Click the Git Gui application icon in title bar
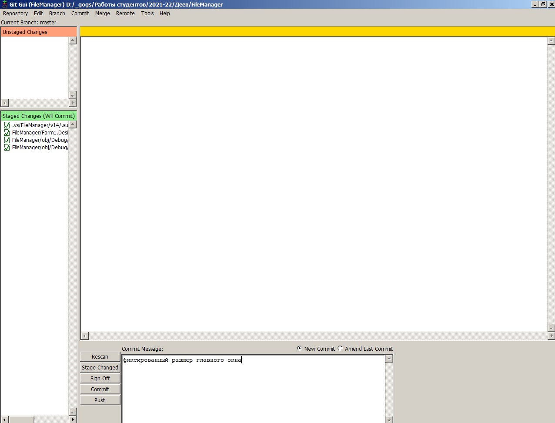This screenshot has height=423, width=555. pos(4,4)
